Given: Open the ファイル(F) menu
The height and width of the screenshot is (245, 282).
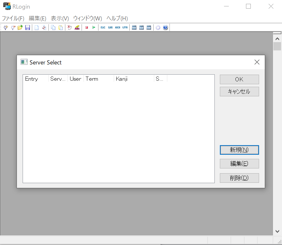Looking at the screenshot, I should (x=13, y=18).
